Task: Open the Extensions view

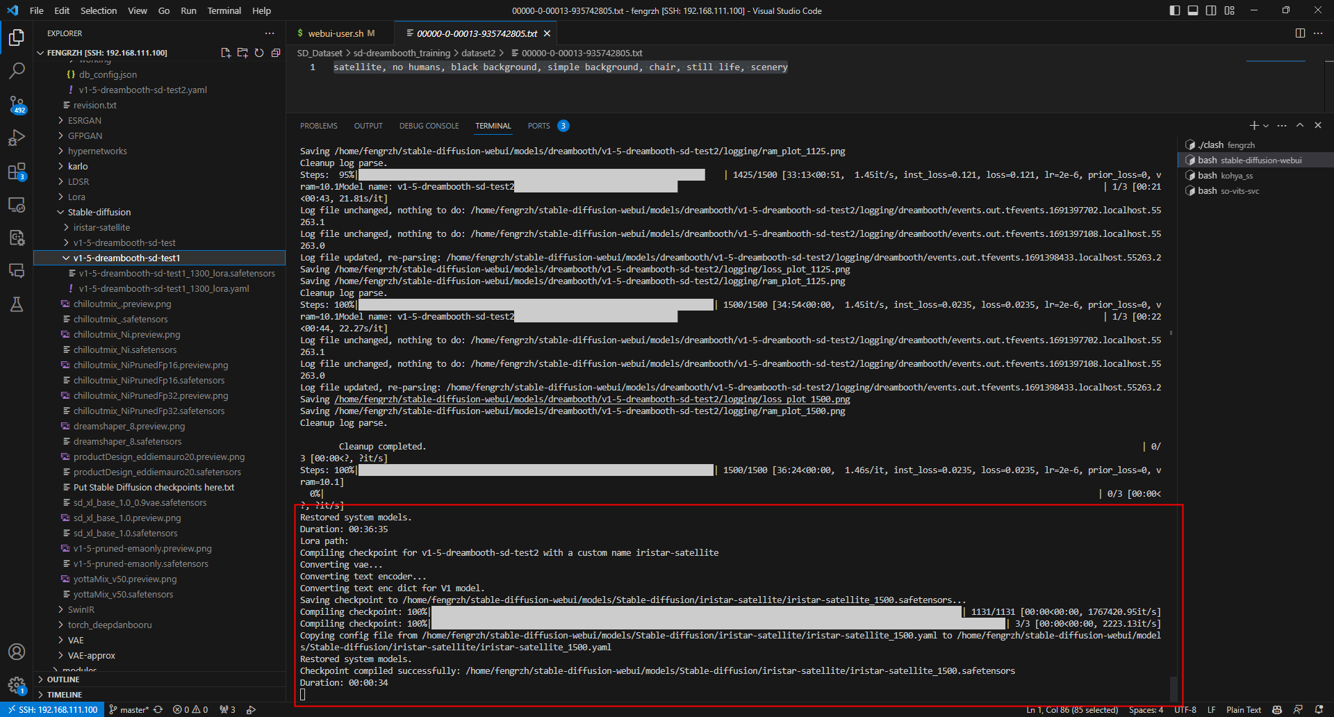Action: (x=17, y=172)
